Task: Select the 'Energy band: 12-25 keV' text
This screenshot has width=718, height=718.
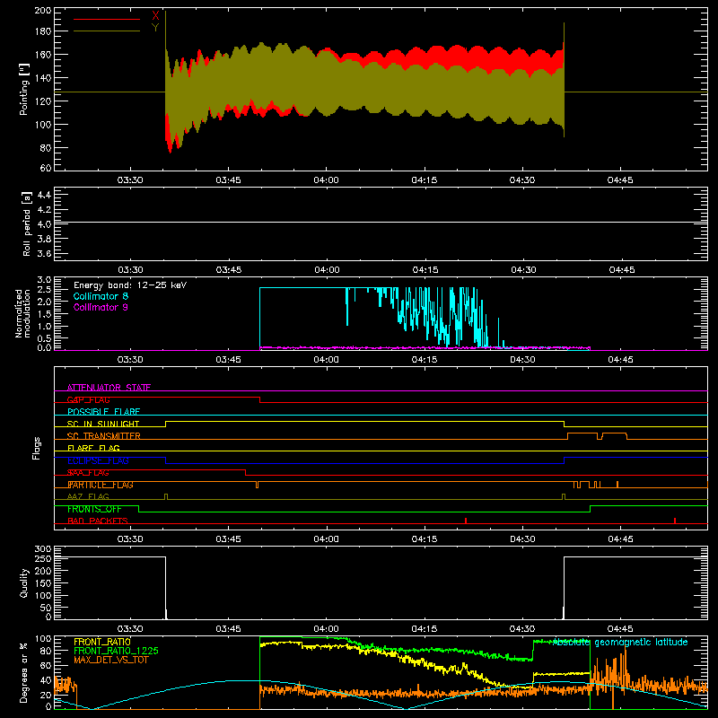Action: click(130, 285)
